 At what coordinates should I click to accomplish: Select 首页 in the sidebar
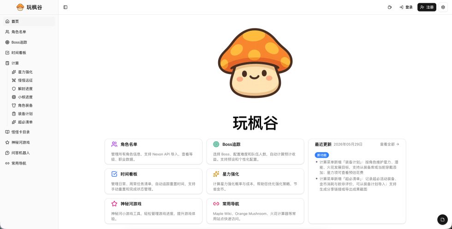point(29,21)
